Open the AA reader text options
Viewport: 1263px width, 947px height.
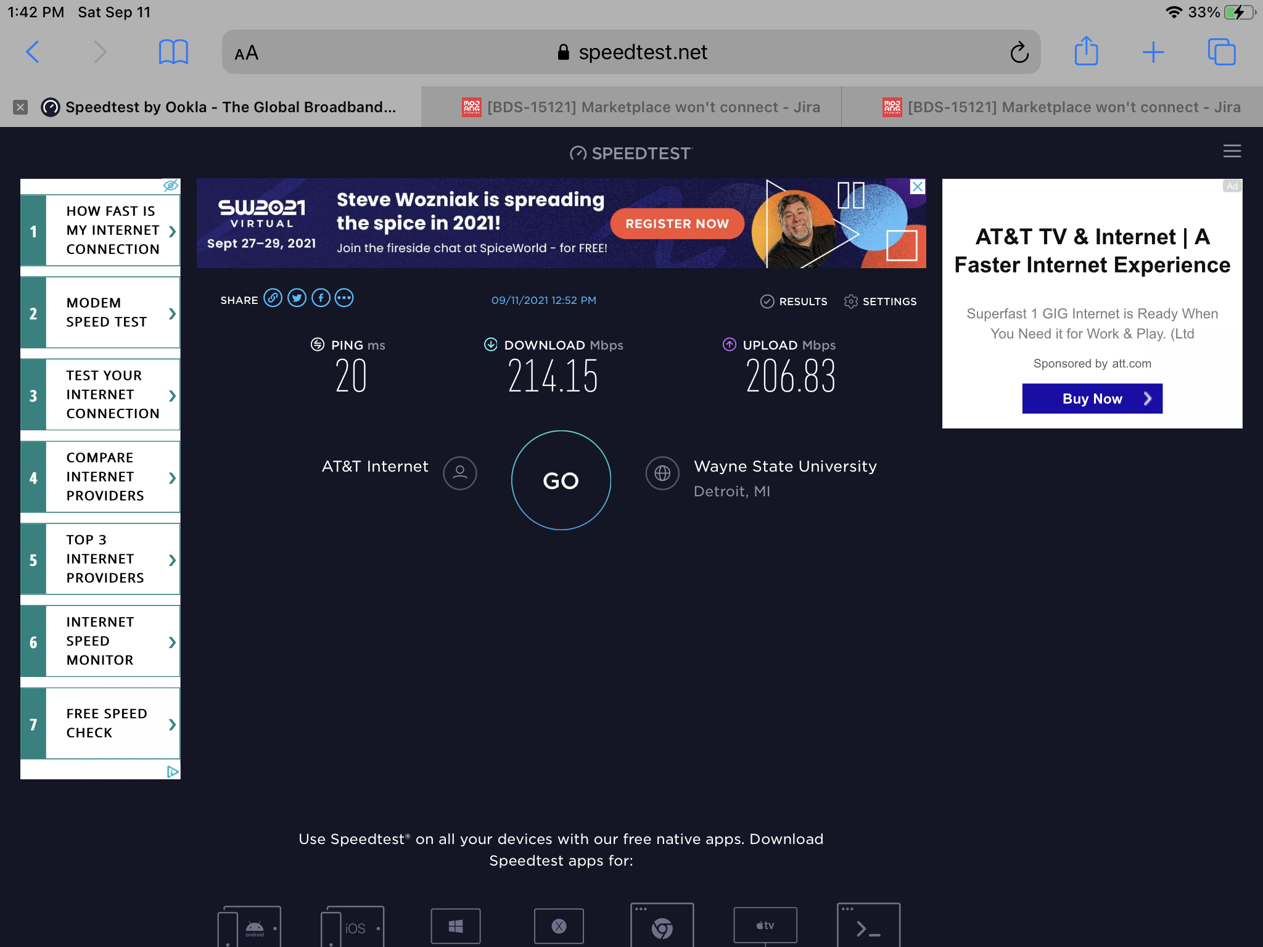tap(246, 53)
